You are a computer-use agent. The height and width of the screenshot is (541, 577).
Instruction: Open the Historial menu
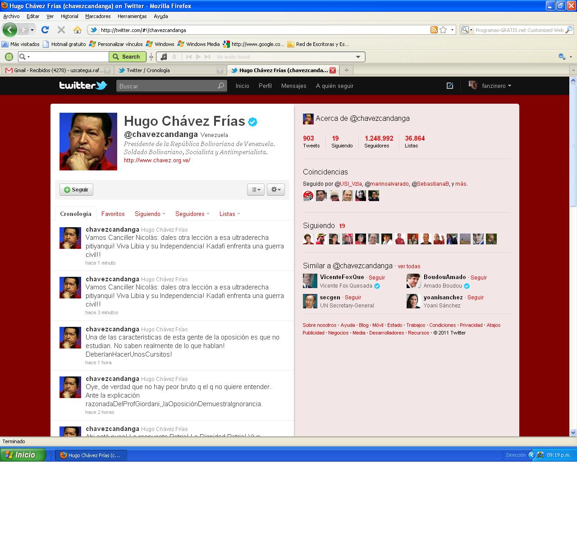click(69, 16)
